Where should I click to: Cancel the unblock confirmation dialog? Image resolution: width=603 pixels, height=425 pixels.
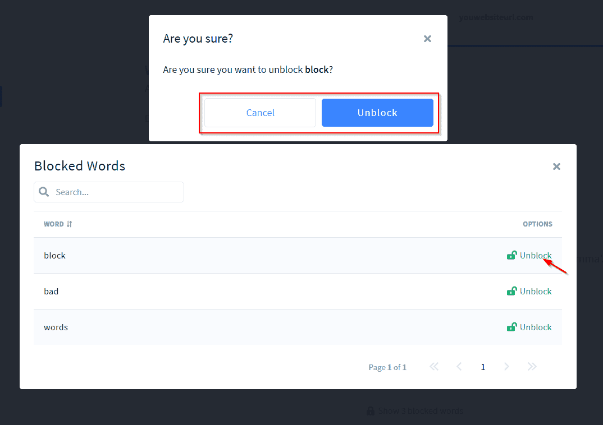coord(261,113)
